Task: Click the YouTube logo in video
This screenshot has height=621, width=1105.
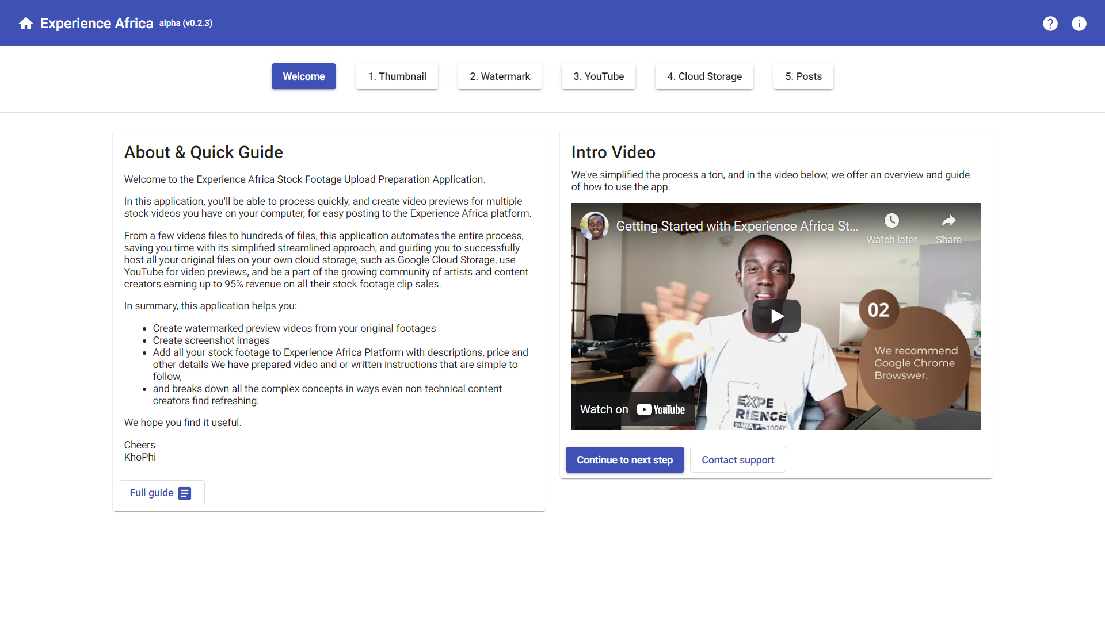Action: (661, 410)
